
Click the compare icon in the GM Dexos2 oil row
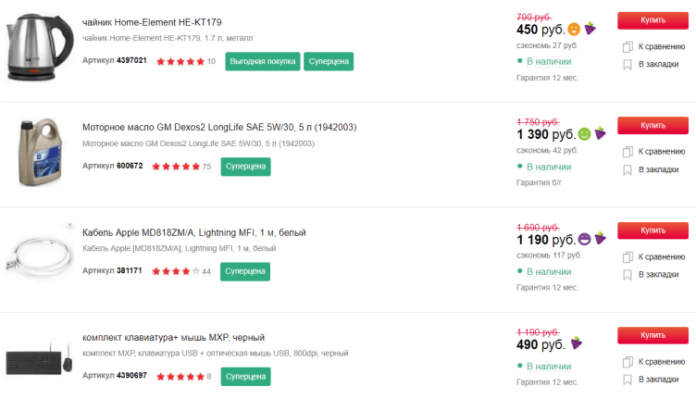(x=628, y=152)
